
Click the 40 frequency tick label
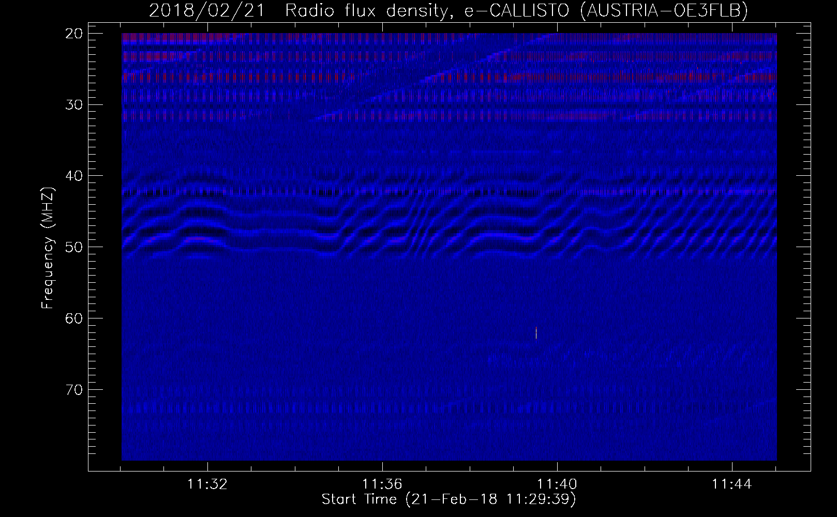click(75, 176)
